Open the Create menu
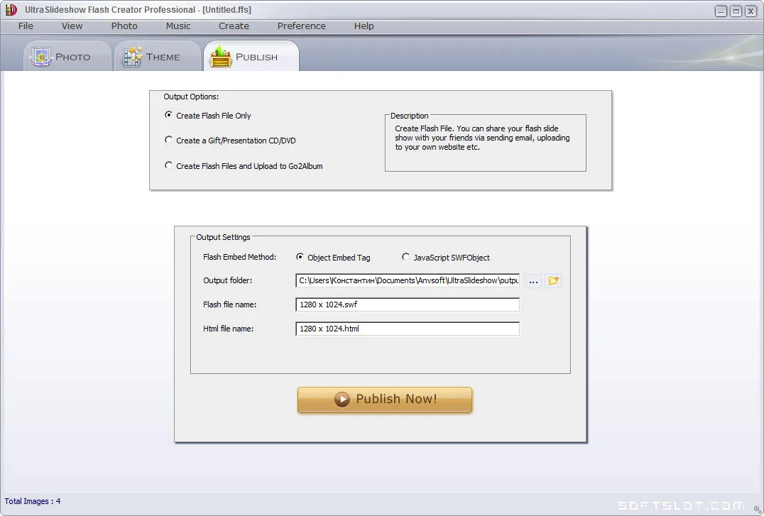 coord(234,26)
